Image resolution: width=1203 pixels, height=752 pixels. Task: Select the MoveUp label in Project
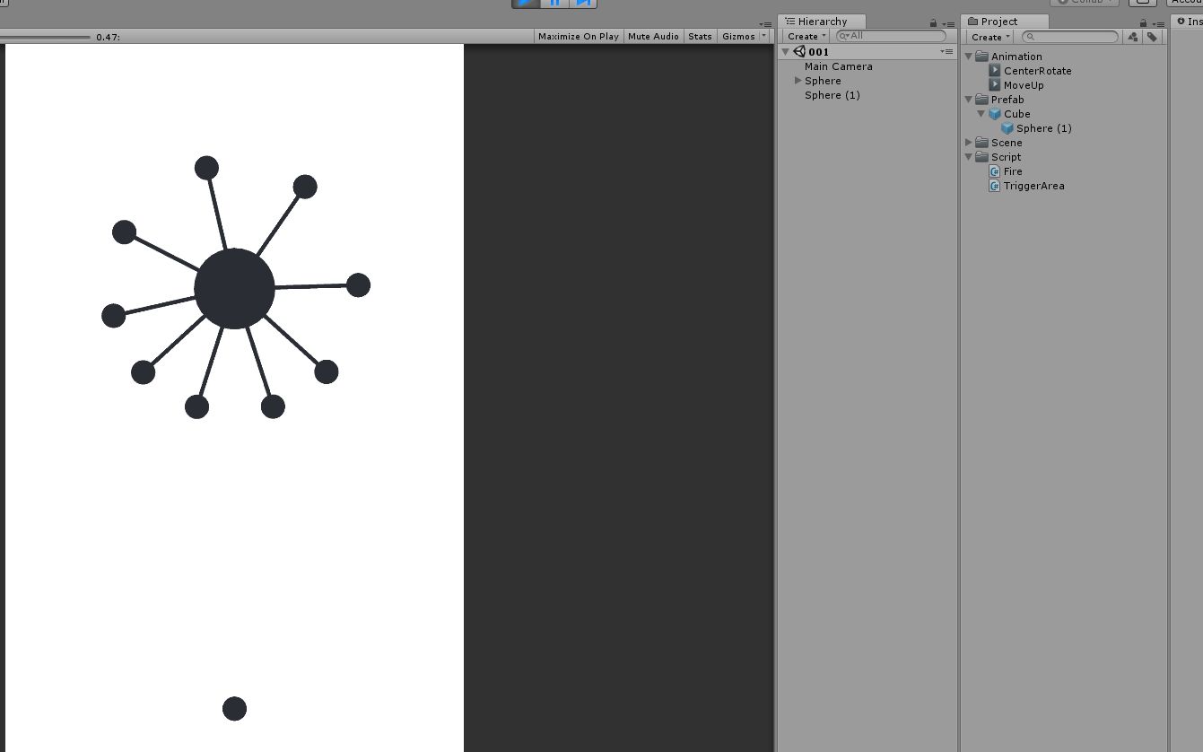coord(1024,85)
